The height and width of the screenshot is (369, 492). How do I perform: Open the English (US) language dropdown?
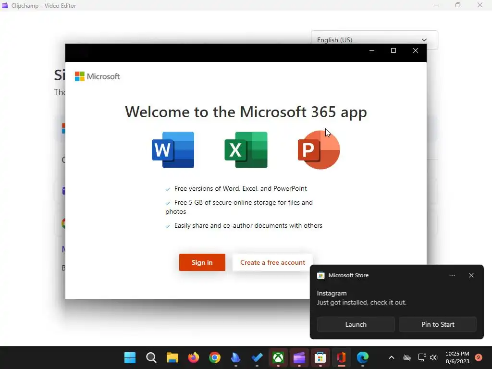(374, 40)
